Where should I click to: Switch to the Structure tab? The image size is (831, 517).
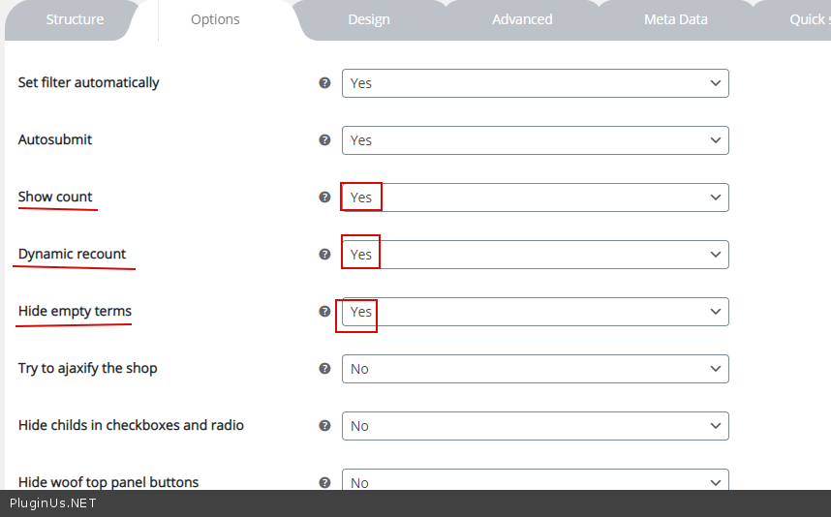(75, 19)
